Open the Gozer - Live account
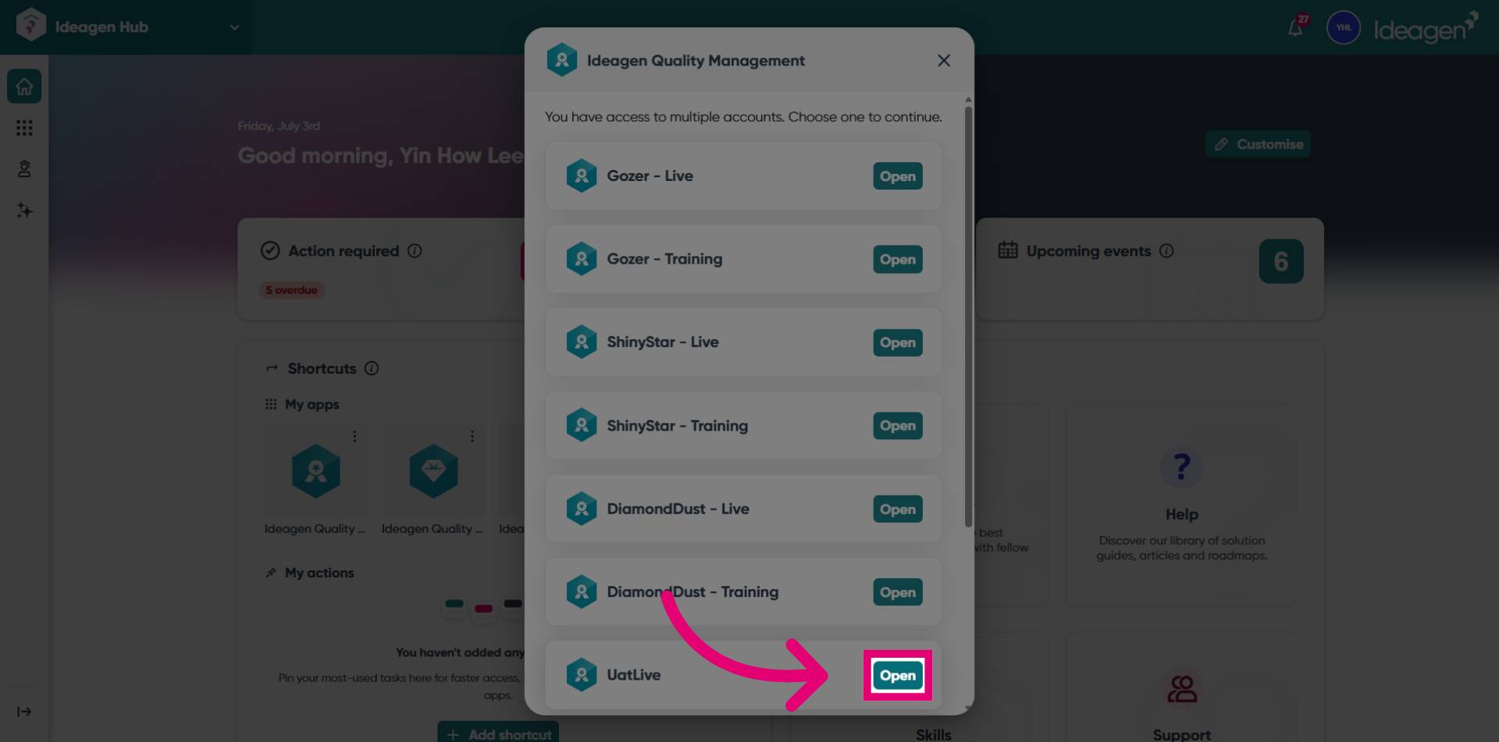 (x=897, y=176)
